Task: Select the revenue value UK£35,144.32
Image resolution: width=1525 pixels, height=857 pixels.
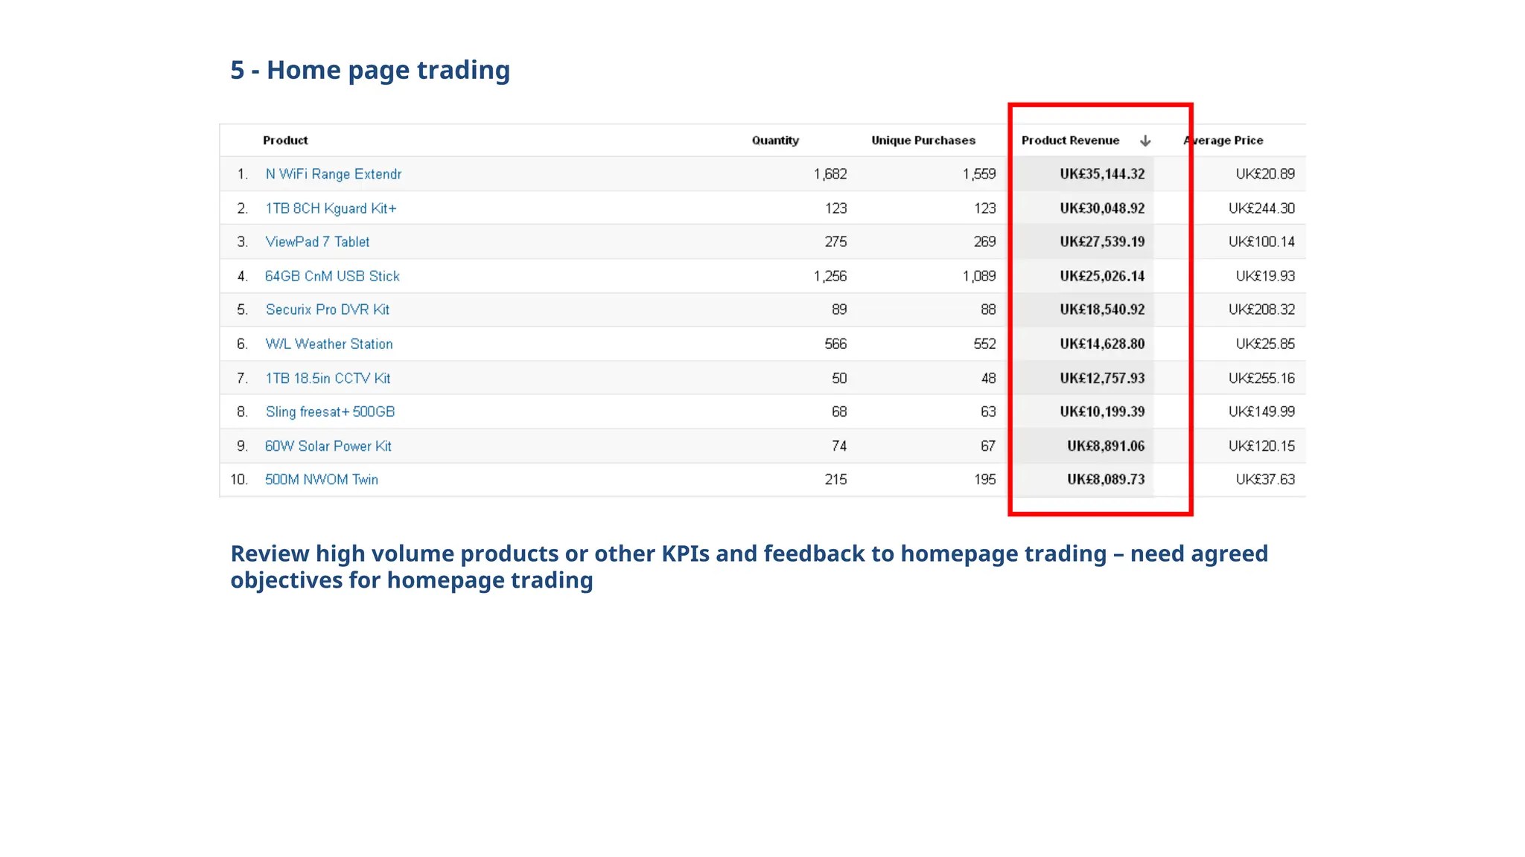Action: (1102, 174)
